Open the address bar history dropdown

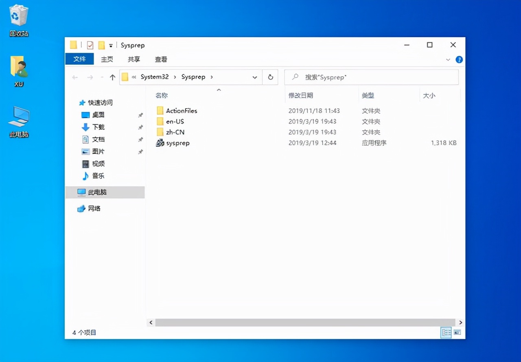click(x=255, y=77)
